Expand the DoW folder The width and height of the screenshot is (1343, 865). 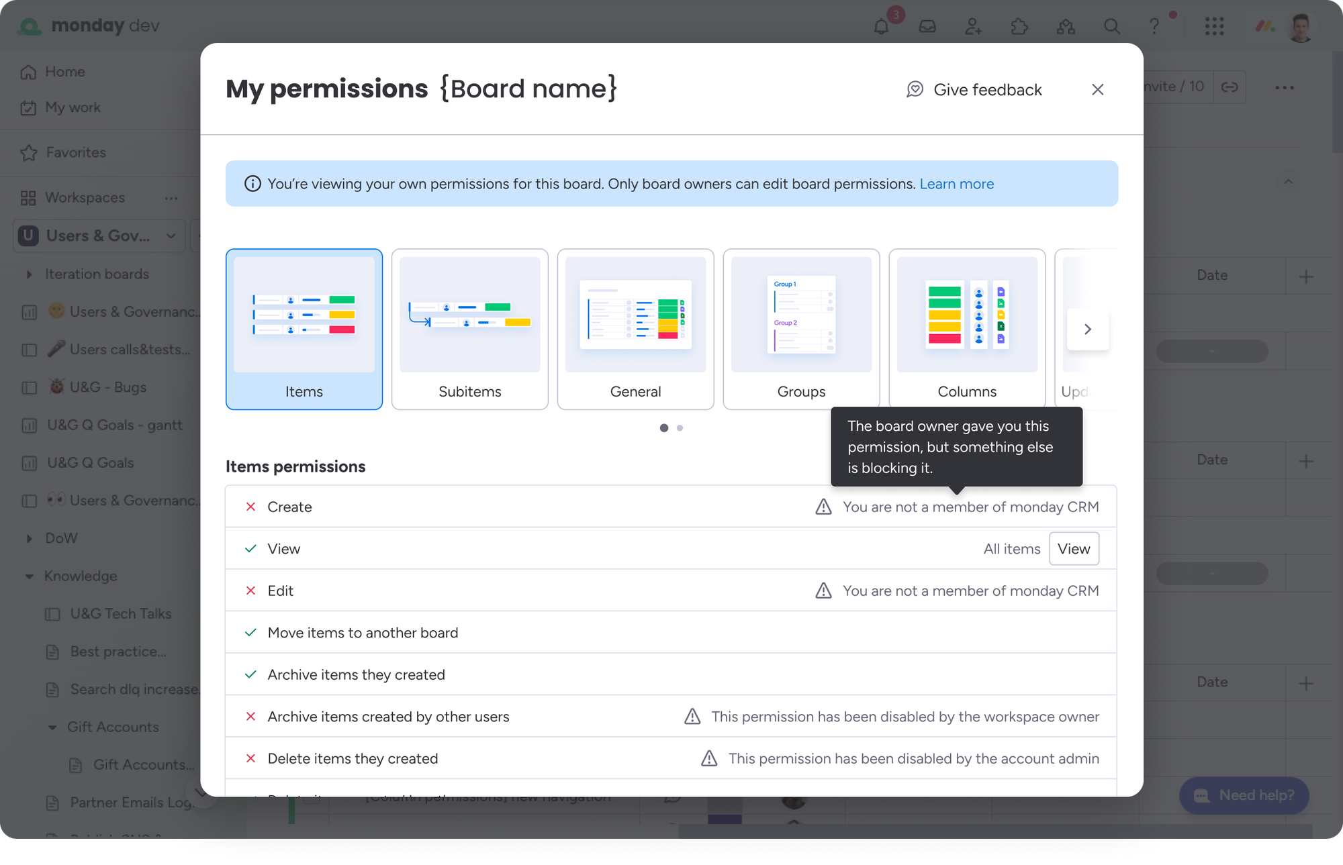click(x=29, y=538)
